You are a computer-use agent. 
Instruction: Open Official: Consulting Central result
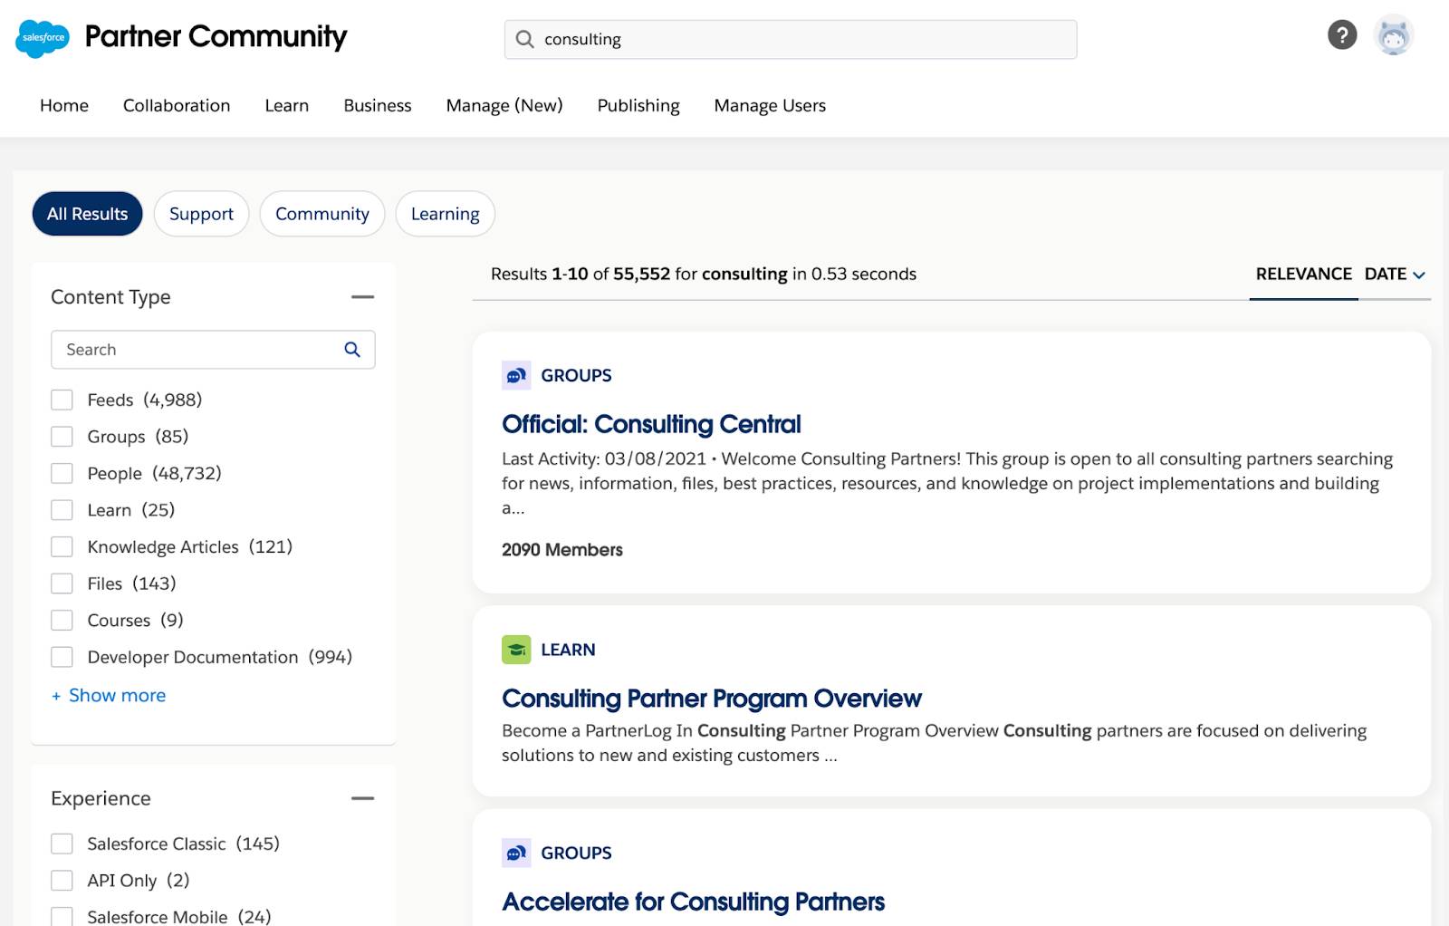(651, 424)
